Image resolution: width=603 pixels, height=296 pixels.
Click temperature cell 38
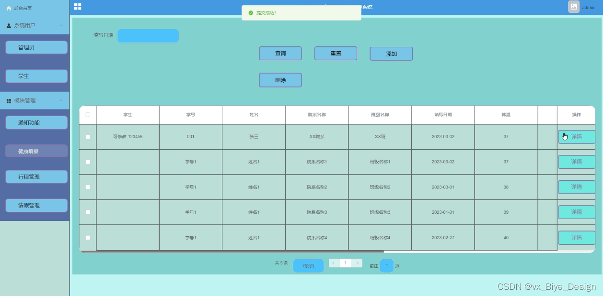(x=506, y=187)
